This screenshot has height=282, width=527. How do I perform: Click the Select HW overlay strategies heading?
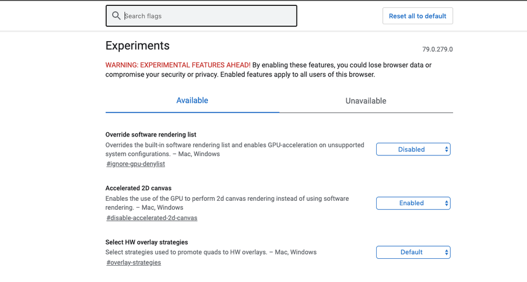click(x=147, y=242)
